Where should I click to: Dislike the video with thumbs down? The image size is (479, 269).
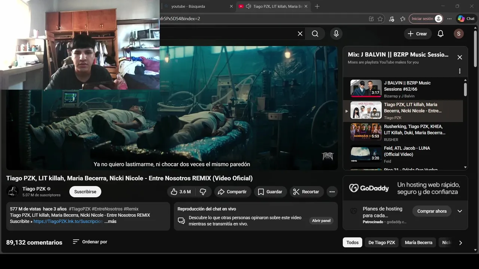[x=203, y=192]
